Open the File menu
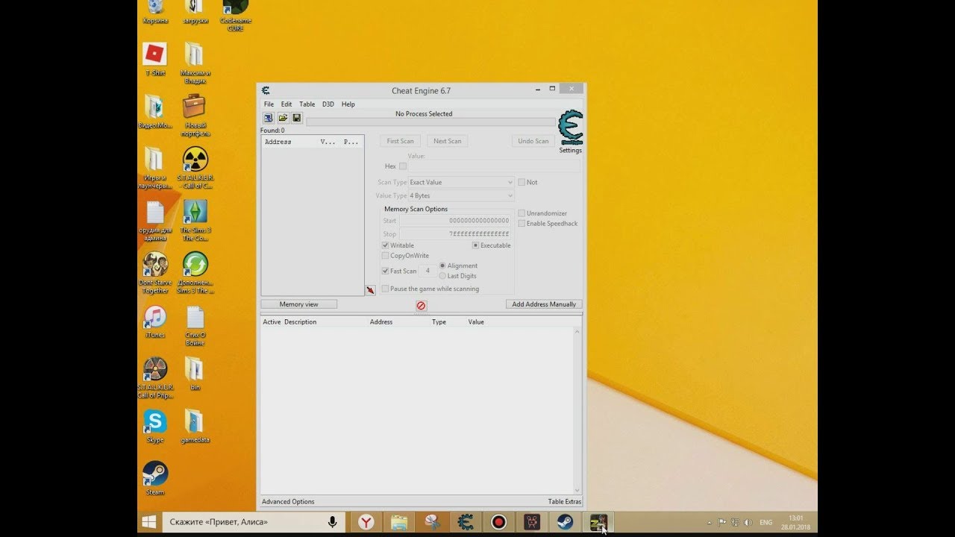The height and width of the screenshot is (537, 955). pyautogui.click(x=269, y=104)
